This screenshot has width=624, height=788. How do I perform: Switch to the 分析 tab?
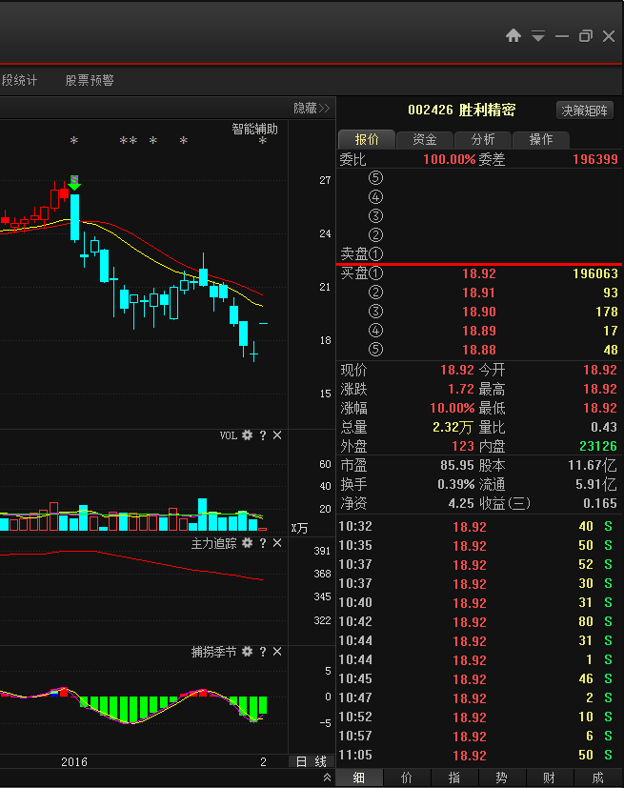(483, 140)
